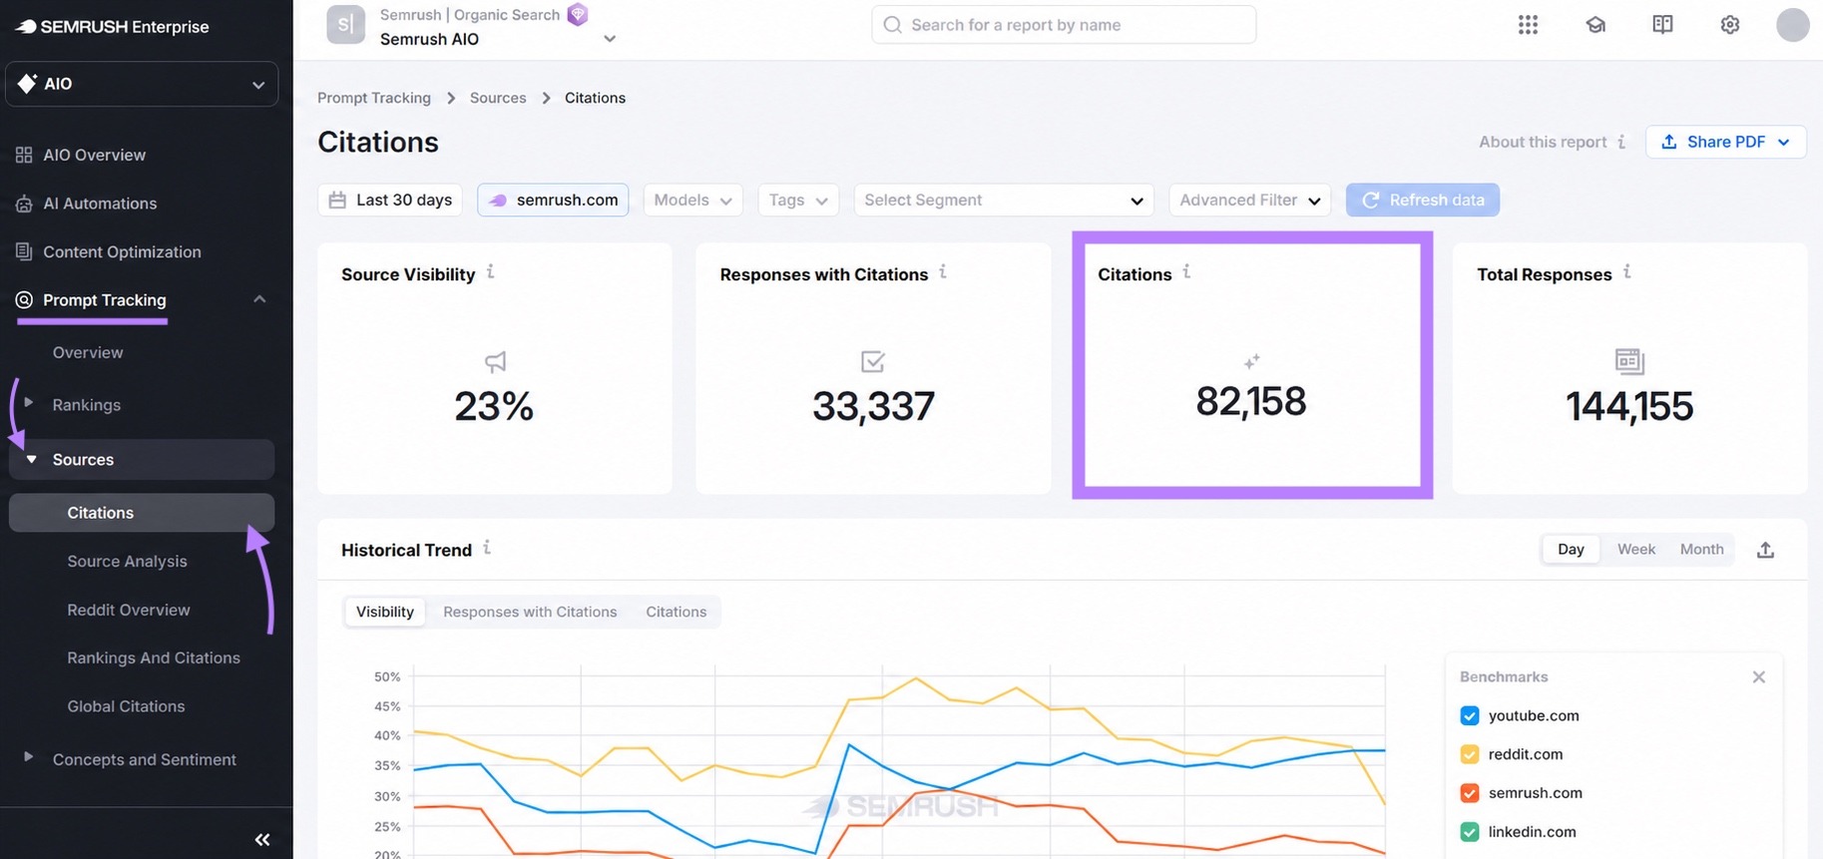This screenshot has height=859, width=1823.
Task: Uncheck the semrush.com benchmark
Action: pyautogui.click(x=1470, y=793)
